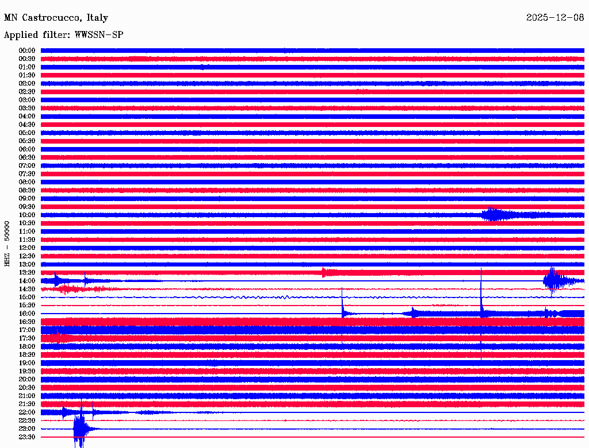The image size is (589, 448).
Task: Select the 20:30 time label
Action: (x=27, y=388)
